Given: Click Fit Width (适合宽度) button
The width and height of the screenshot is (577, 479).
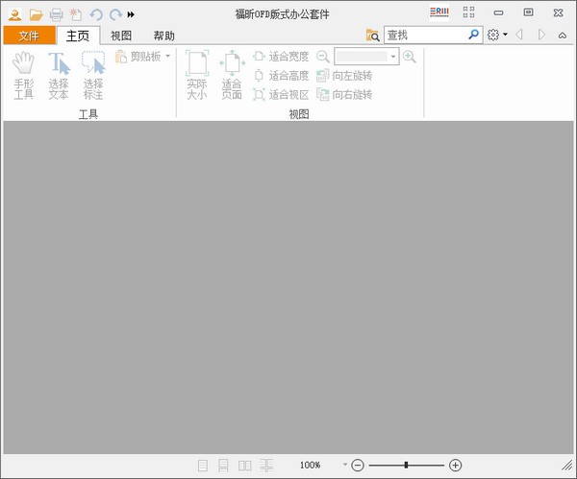Looking at the screenshot, I should click(281, 57).
